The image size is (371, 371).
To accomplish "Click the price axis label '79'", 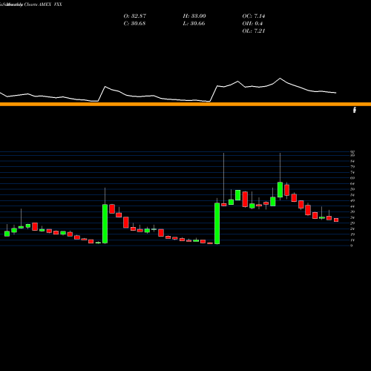I will (352, 167).
